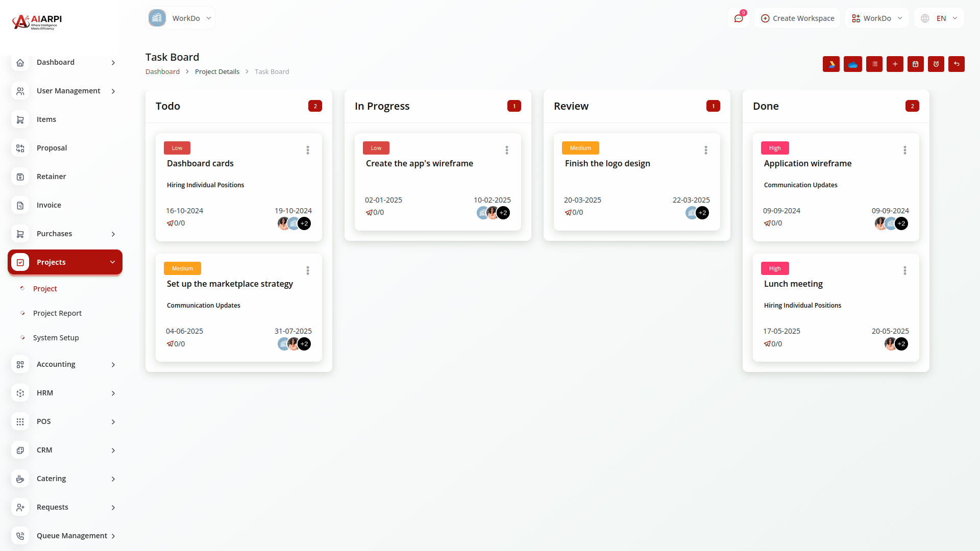Go to Dashboard breadcrumb link
This screenshot has width=980, height=551.
tap(162, 72)
